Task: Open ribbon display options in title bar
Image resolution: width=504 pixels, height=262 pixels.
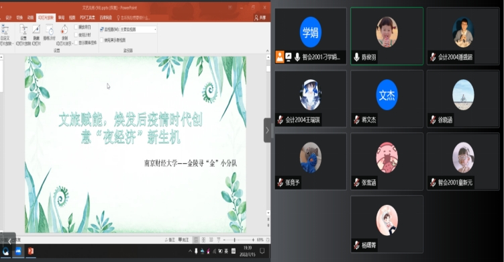Action: click(230, 7)
